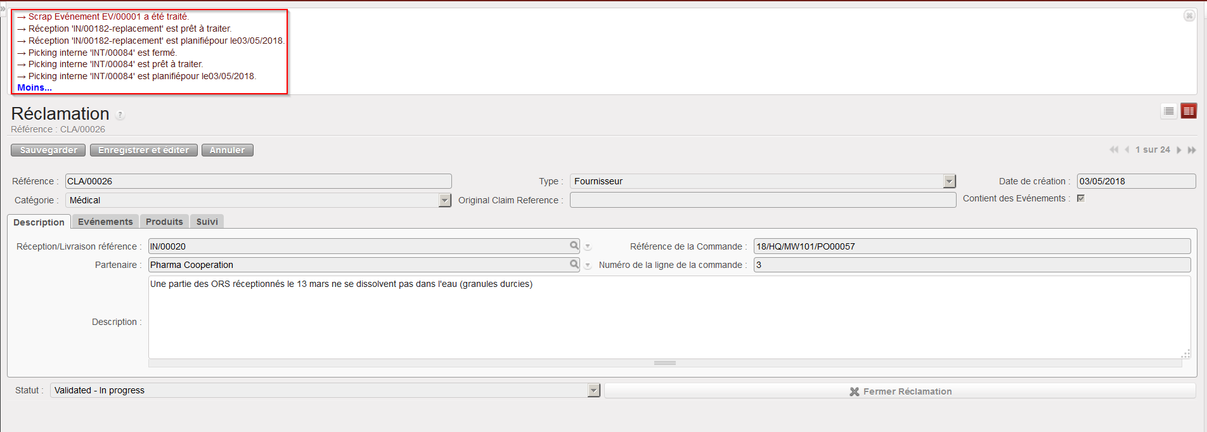
Task: Jump to the first record
Action: point(1114,150)
